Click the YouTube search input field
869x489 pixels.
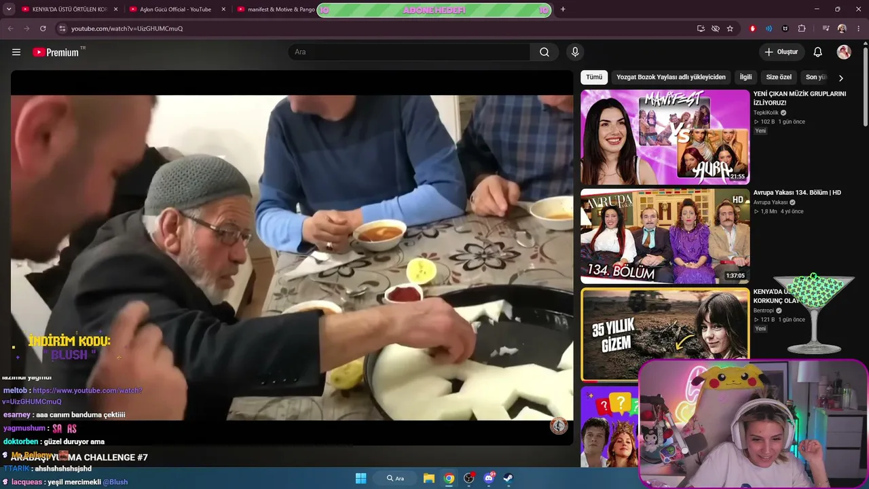click(410, 52)
